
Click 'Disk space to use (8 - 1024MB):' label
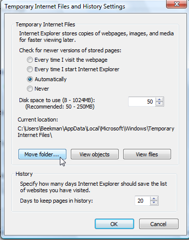tap(57, 100)
